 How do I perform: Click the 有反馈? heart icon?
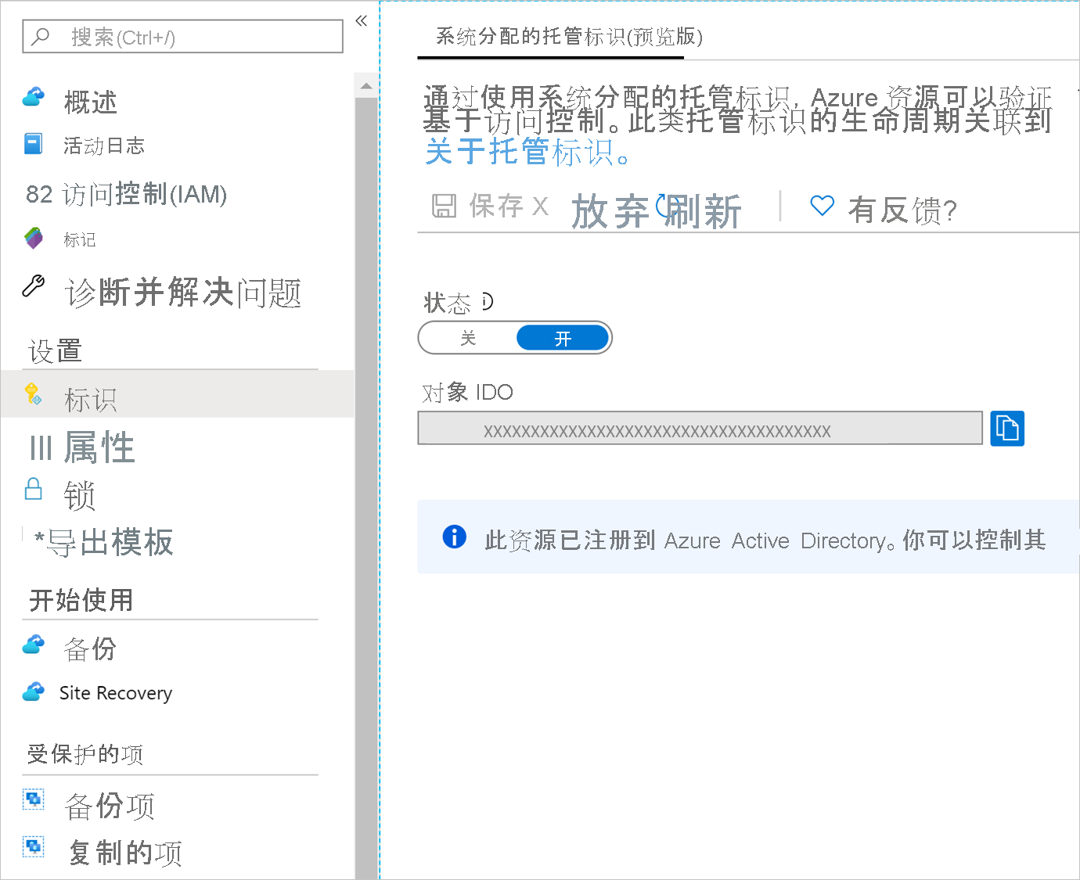pos(822,205)
